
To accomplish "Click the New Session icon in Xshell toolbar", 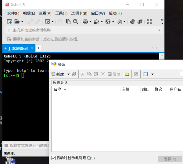I will (9, 22).
